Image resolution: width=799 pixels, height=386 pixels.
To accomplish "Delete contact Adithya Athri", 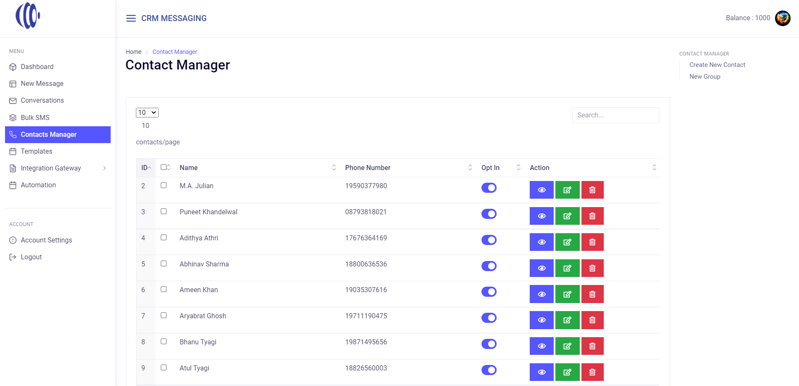I will (592, 242).
